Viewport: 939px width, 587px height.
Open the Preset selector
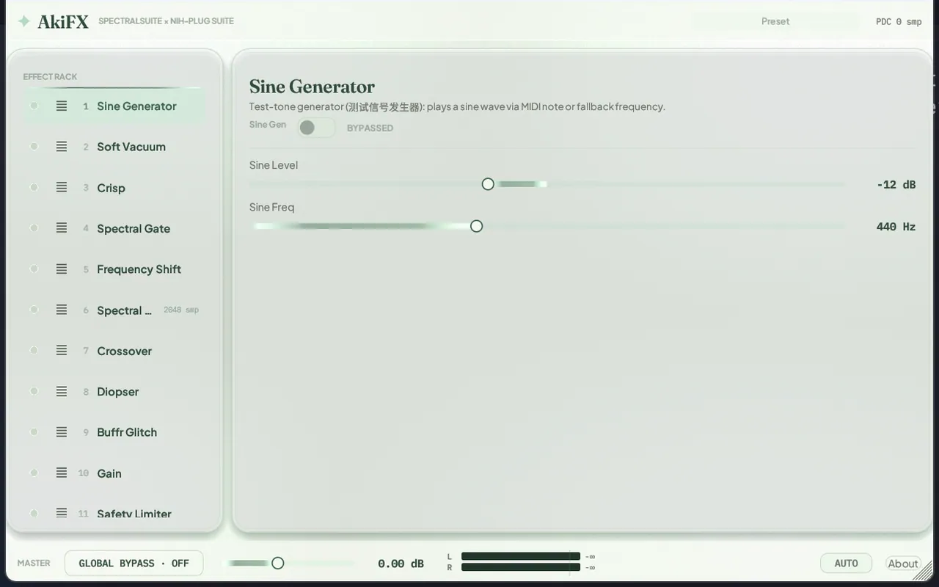775,21
